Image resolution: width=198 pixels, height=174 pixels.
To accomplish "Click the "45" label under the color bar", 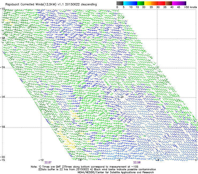I will (x=178, y=7).
